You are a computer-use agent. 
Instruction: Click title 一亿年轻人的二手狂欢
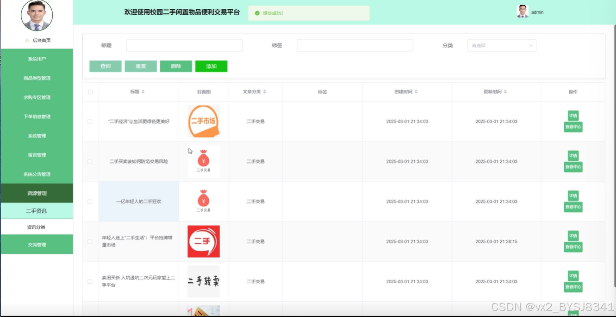click(x=138, y=201)
